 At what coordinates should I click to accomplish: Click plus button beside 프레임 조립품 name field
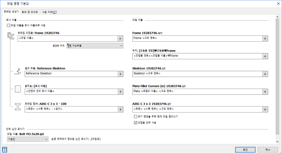[x=120, y=38]
